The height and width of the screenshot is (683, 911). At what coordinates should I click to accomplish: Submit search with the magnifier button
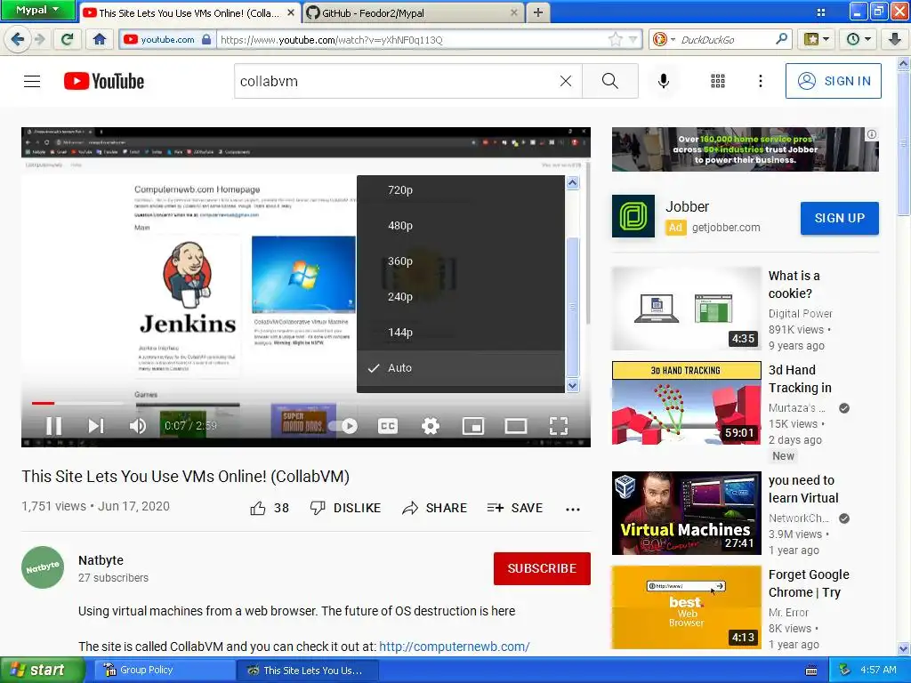point(610,81)
